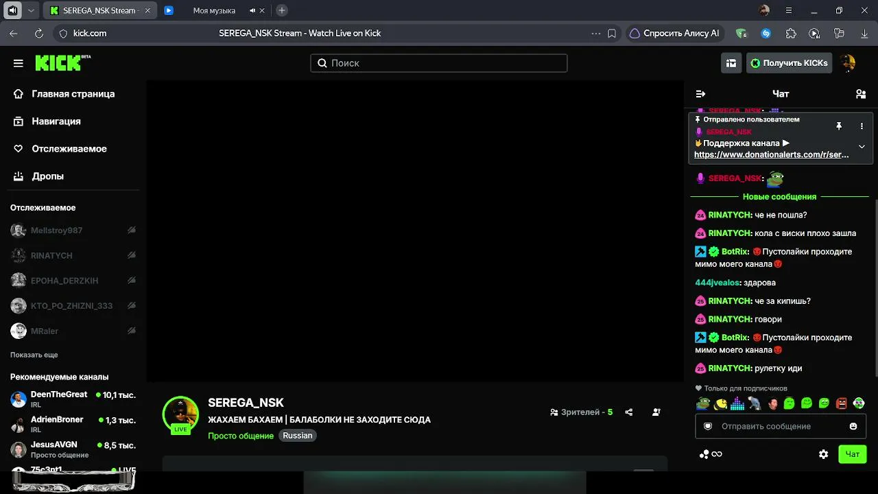Insert the equalizer bars emote
Image resolution: width=878 pixels, height=494 pixels.
pyautogui.click(x=737, y=403)
